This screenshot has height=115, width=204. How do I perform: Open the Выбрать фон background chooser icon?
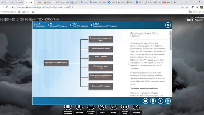point(125,107)
